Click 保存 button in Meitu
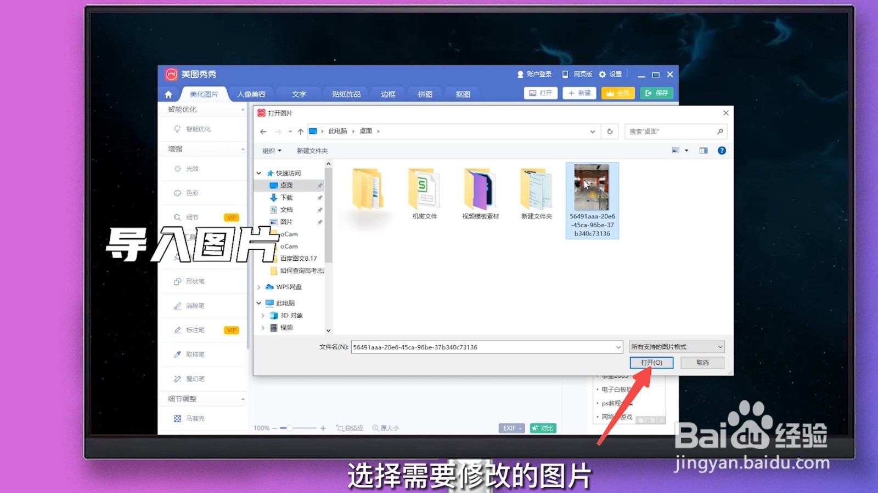 tap(656, 93)
